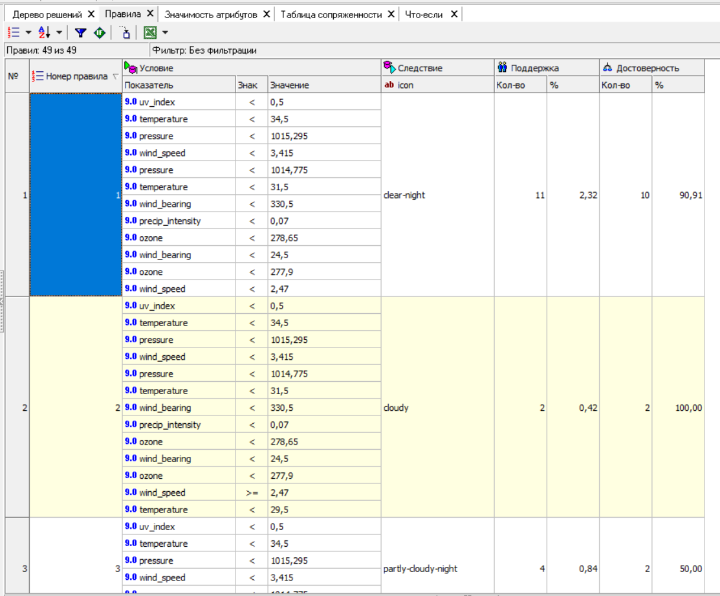
Task: Click the Достоверность Кол-во subheader
Action: point(626,85)
